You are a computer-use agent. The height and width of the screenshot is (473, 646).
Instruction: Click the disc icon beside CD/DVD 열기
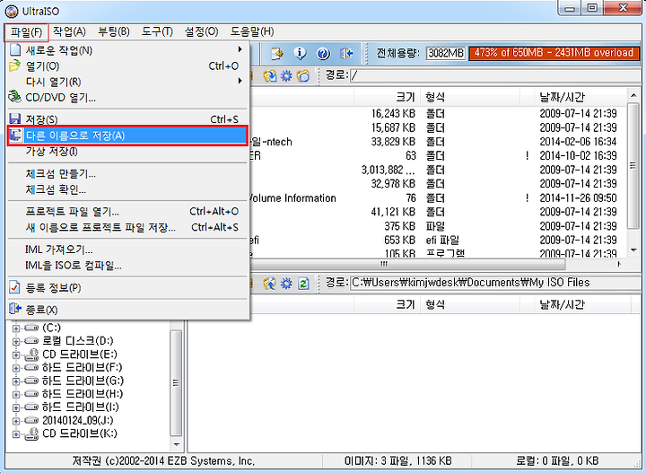(15, 97)
